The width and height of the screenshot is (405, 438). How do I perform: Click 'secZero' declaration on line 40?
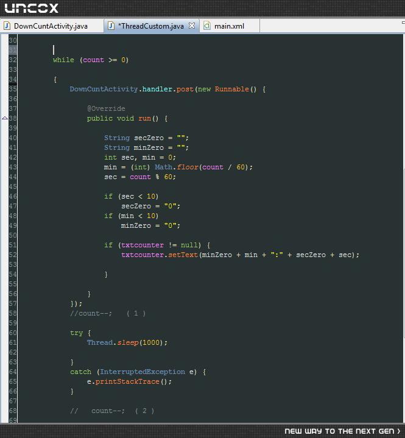coord(149,138)
